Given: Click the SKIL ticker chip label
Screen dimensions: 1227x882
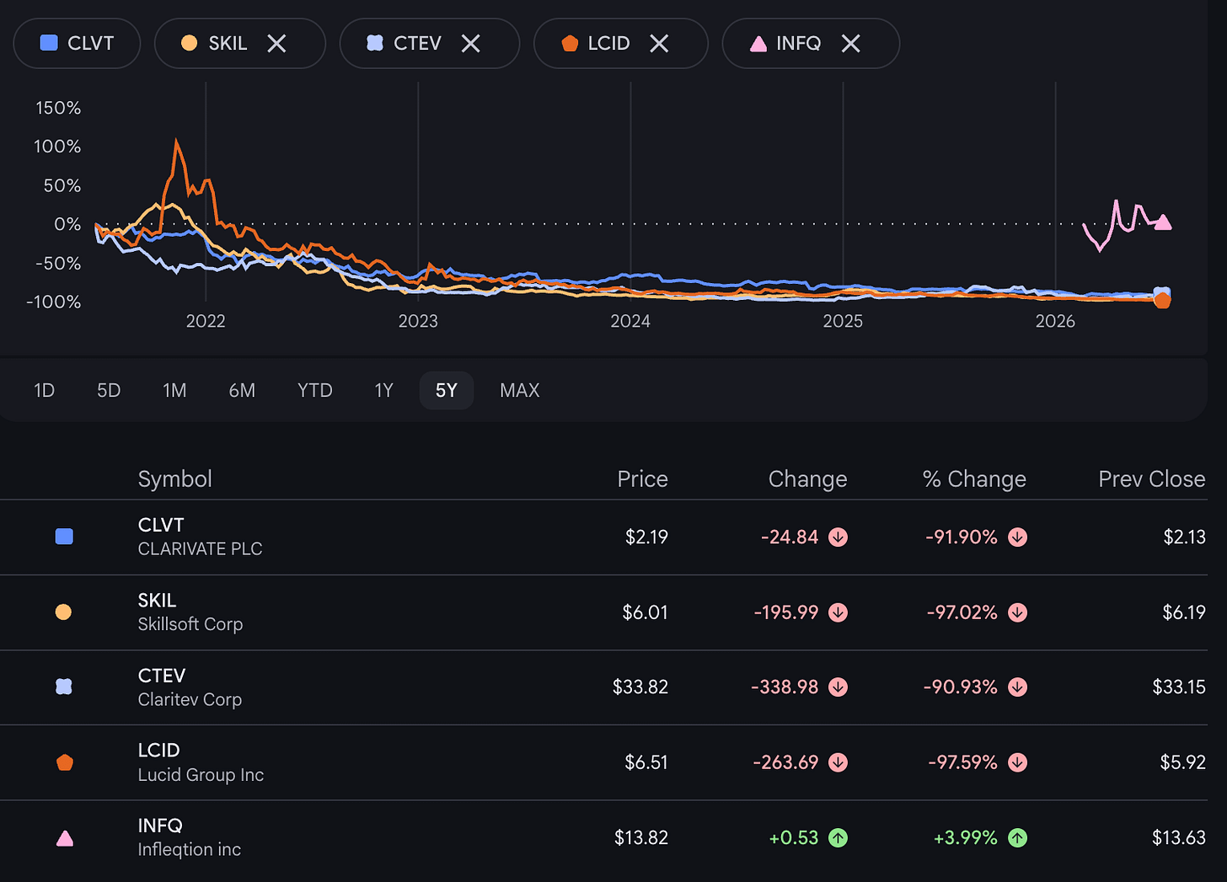Looking at the screenshot, I should pos(228,43).
